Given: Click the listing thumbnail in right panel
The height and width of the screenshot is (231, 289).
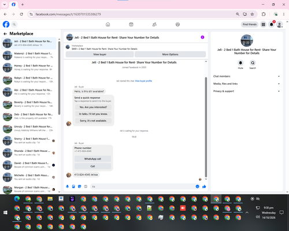Looking at the screenshot, I should [247, 40].
